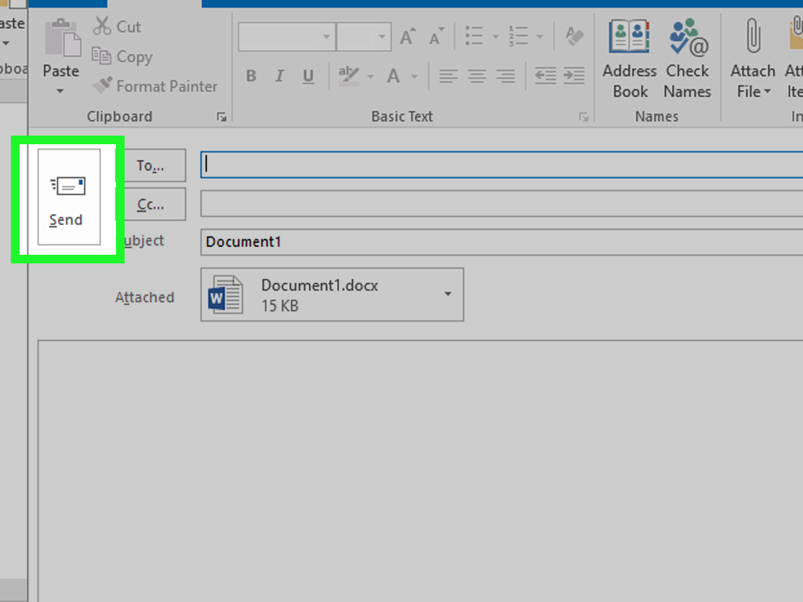Select the Document1.docx attachment
The height and width of the screenshot is (602, 803).
click(x=332, y=295)
